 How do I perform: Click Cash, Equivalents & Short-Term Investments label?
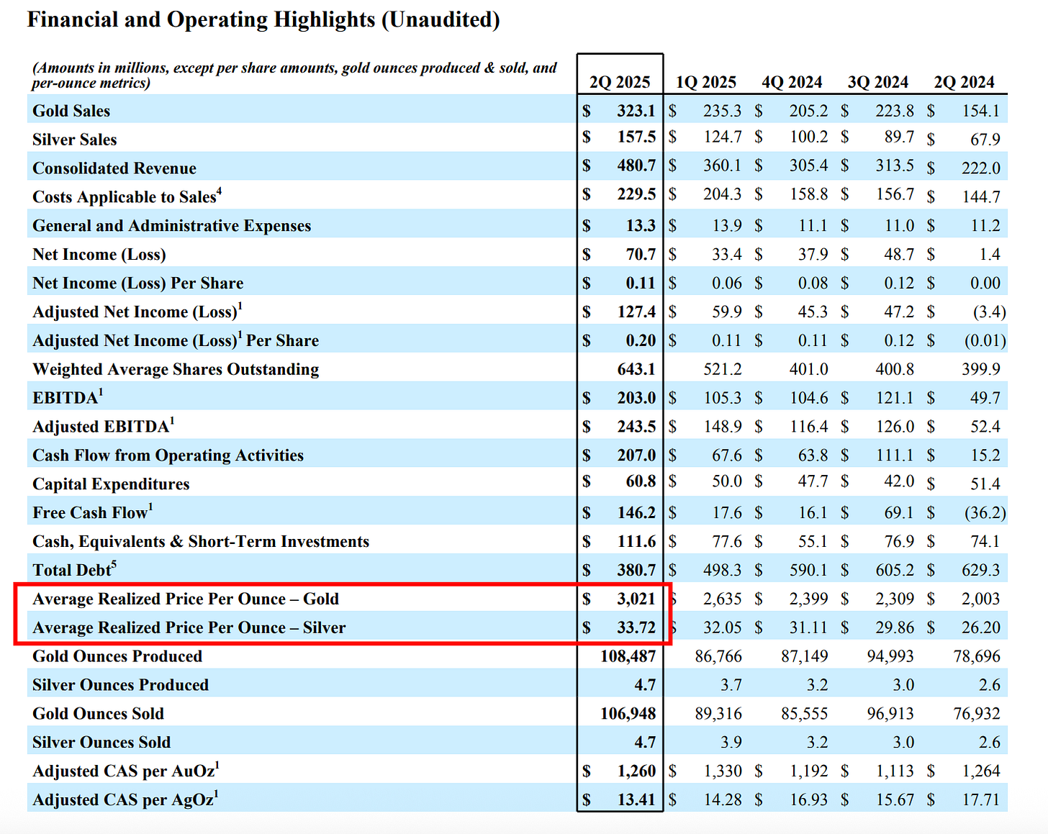click(x=201, y=542)
